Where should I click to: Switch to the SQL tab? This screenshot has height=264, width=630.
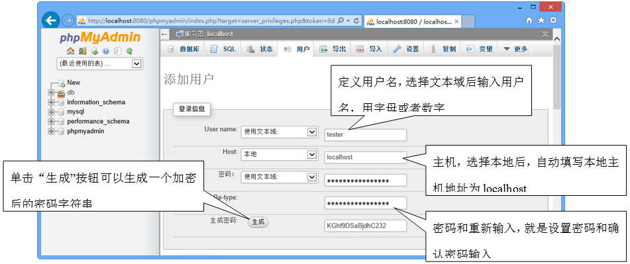[x=223, y=50]
